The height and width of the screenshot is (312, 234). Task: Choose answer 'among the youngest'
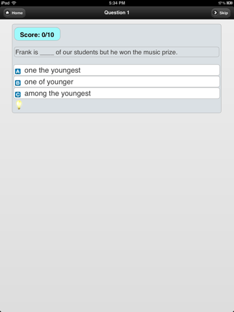tap(117, 94)
